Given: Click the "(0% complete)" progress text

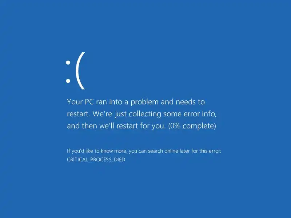Looking at the screenshot, I should tap(192, 126).
